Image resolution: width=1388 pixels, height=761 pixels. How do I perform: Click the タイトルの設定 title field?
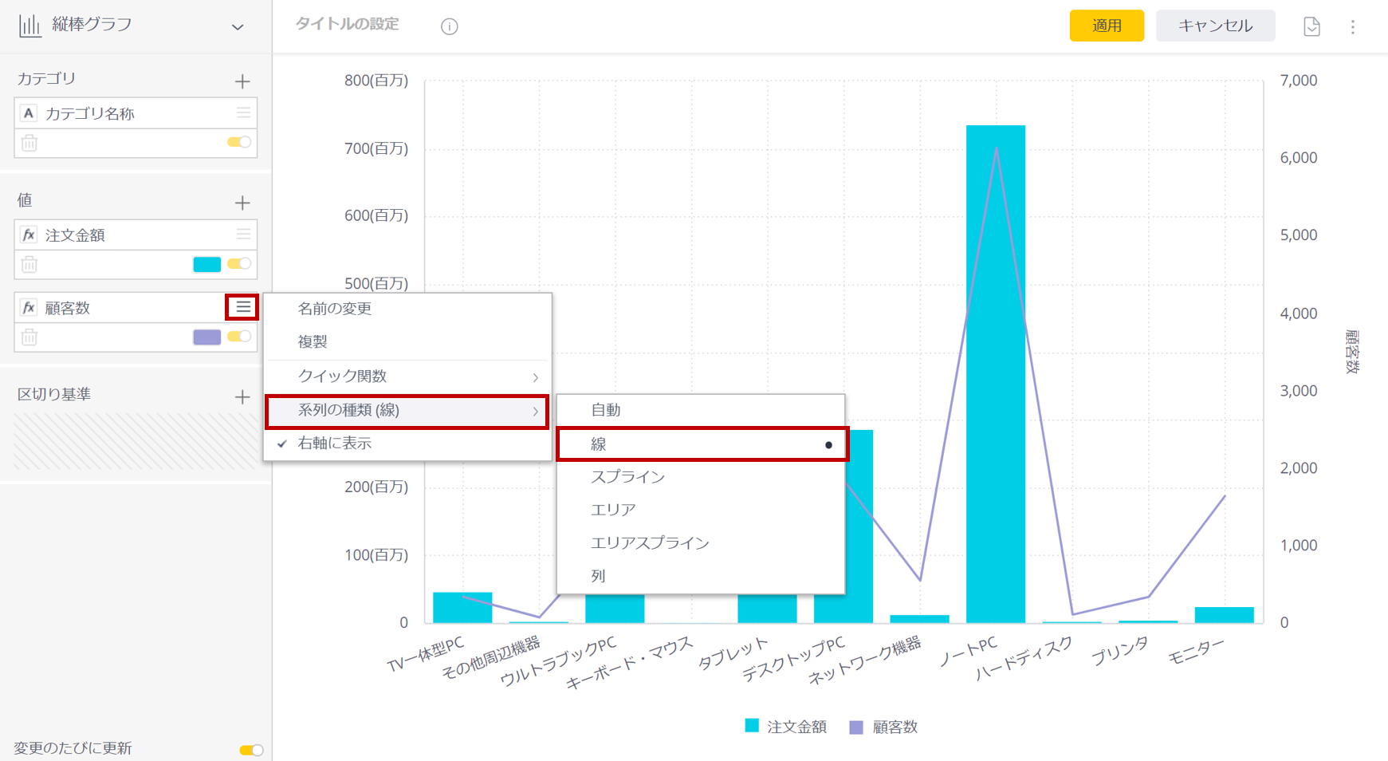[347, 25]
